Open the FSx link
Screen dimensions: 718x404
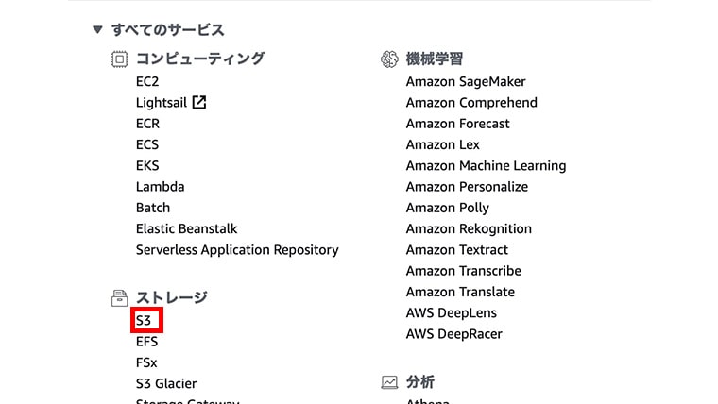point(146,362)
